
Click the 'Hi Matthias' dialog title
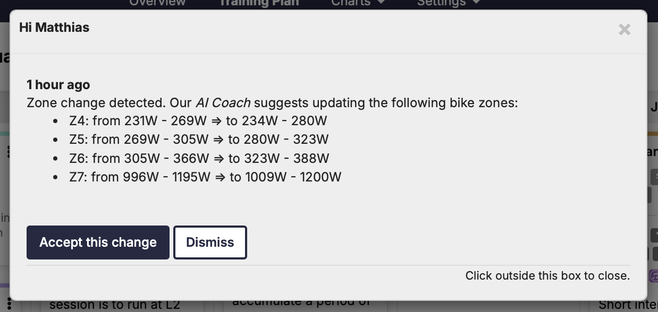coord(54,28)
